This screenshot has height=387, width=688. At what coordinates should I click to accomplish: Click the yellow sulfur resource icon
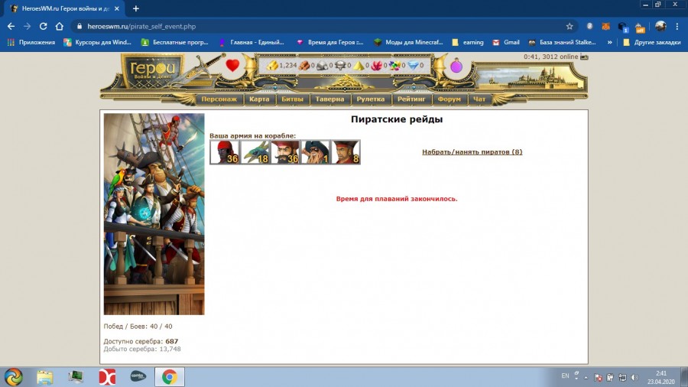tap(359, 65)
